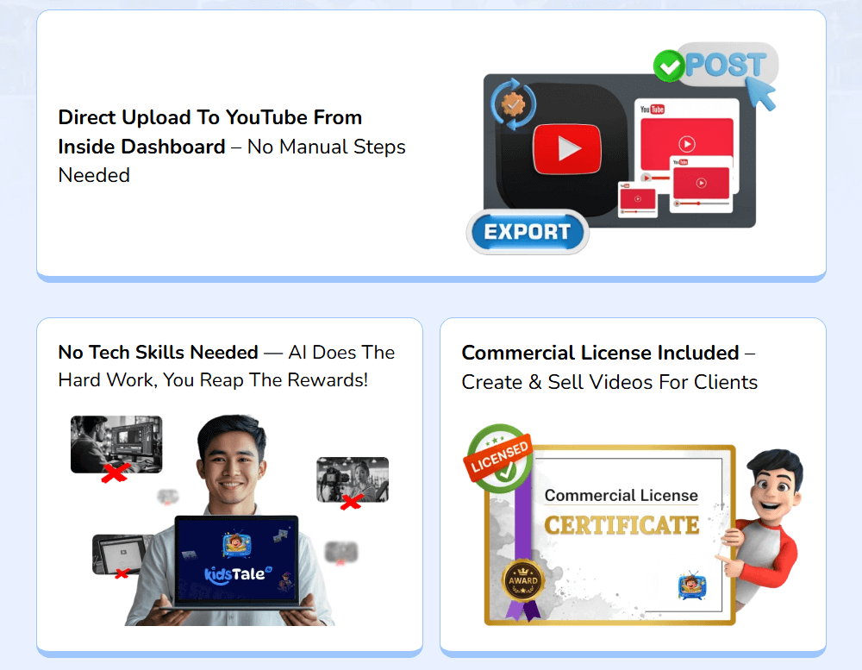Click the green LICENSED ribbon badge

click(499, 458)
